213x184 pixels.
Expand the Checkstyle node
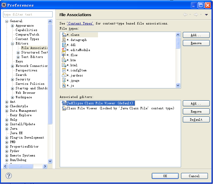click(7, 106)
